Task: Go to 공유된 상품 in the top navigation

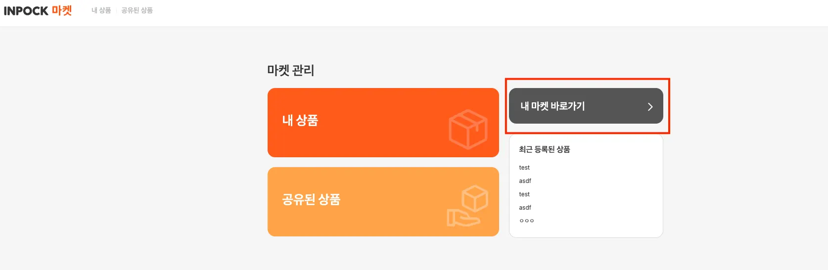Action: click(x=137, y=10)
